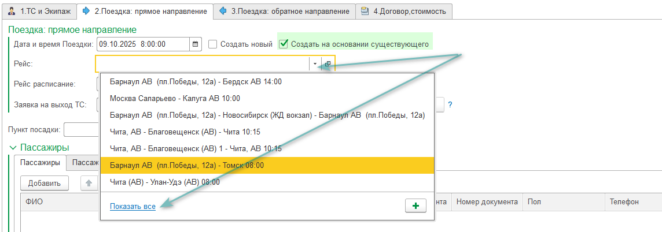Click the open-form icon beside Рейс field
The height and width of the screenshot is (232, 662).
(328, 64)
